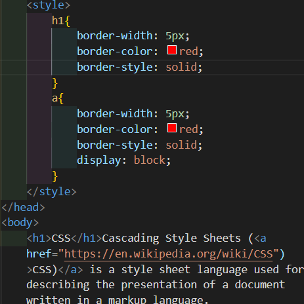Click the 'Cascading Style Sheets' text
Viewport: 304px width, 304px height.
click(x=171, y=238)
